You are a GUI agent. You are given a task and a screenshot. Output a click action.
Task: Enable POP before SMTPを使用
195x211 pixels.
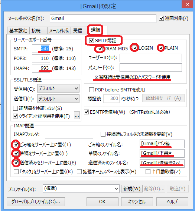91,90
